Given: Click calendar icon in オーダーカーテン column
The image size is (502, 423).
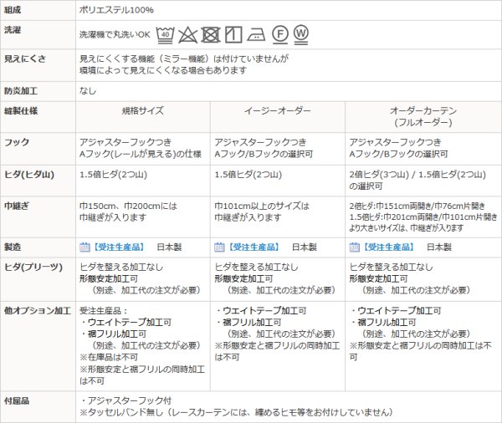Looking at the screenshot, I should pos(354,247).
